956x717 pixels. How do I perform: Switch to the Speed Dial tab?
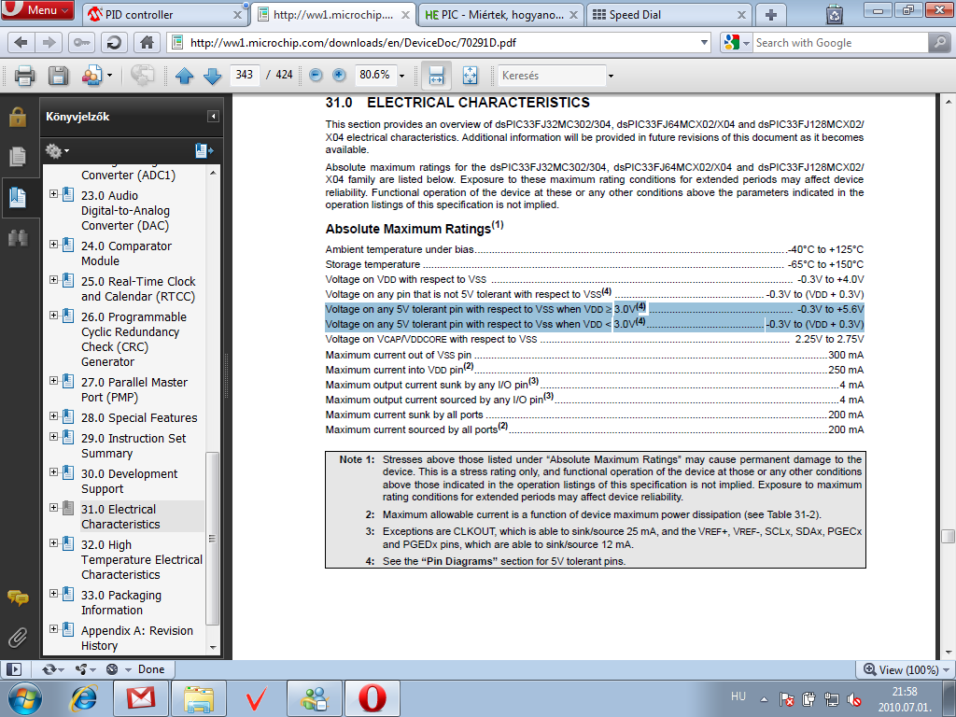pyautogui.click(x=668, y=15)
